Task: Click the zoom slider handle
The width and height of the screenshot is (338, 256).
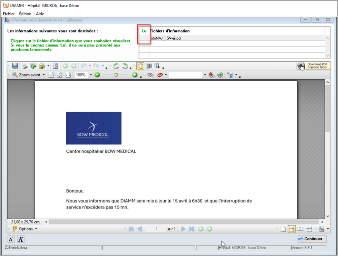Action: (116, 75)
